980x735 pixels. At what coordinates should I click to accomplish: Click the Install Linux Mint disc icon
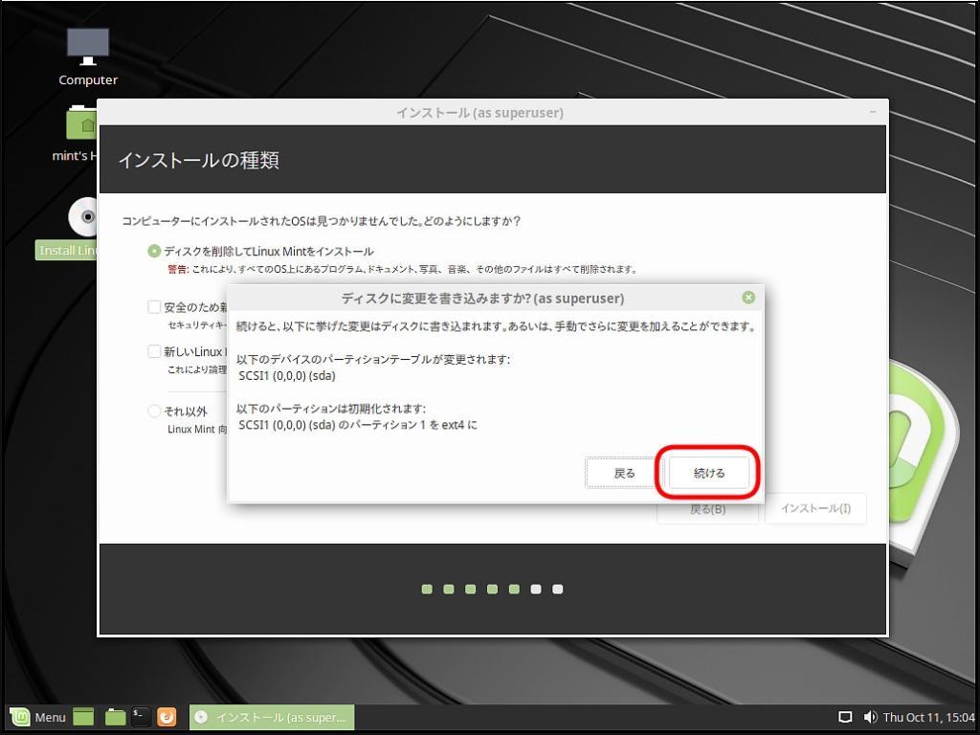(84, 217)
